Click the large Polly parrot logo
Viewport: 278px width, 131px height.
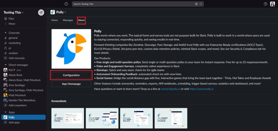click(71, 49)
